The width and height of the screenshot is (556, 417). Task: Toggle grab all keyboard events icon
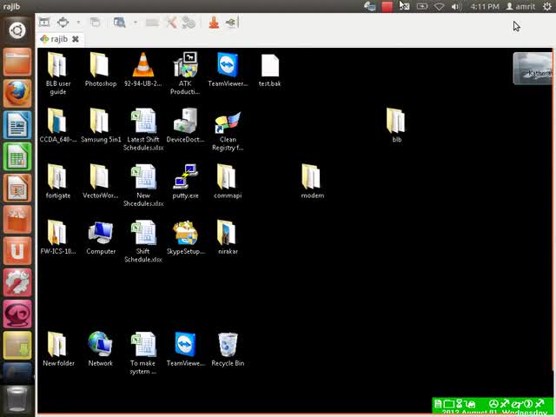[x=152, y=23]
